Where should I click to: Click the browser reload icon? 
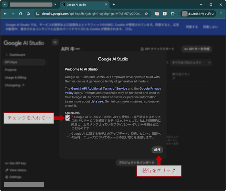21,14
